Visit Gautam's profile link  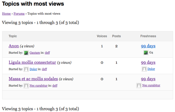coord(35,53)
